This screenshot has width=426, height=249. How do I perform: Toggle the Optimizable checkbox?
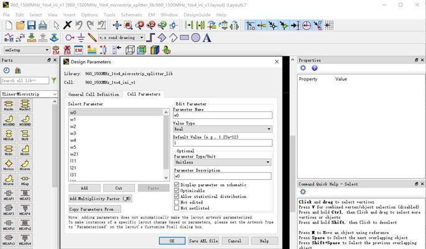point(177,190)
